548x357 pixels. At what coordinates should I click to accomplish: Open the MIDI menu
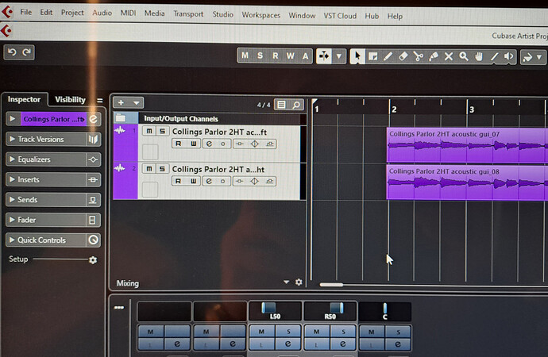[128, 13]
